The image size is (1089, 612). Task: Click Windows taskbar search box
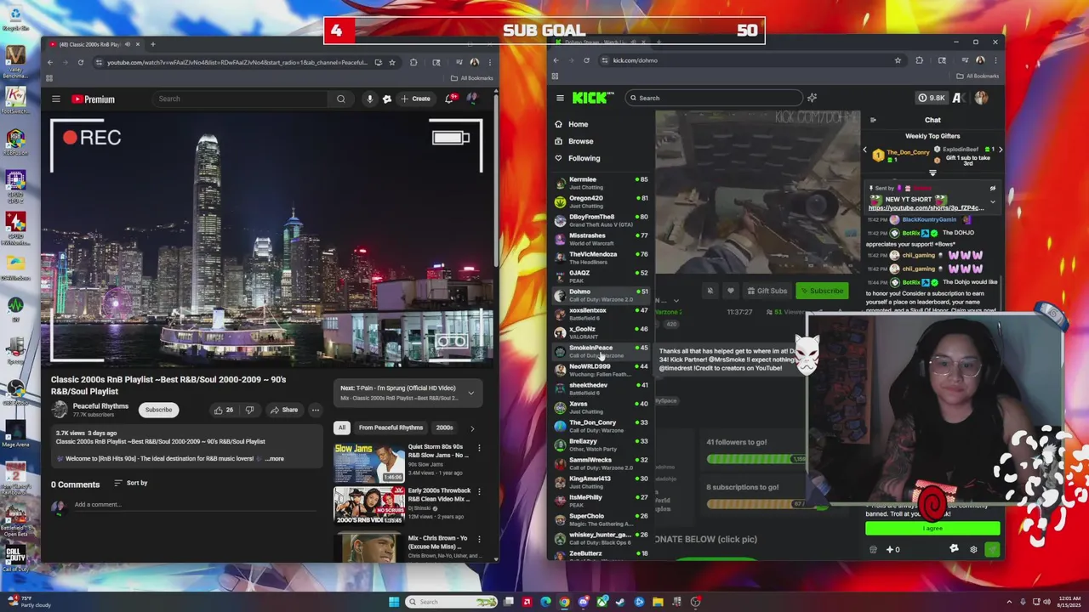tap(452, 602)
